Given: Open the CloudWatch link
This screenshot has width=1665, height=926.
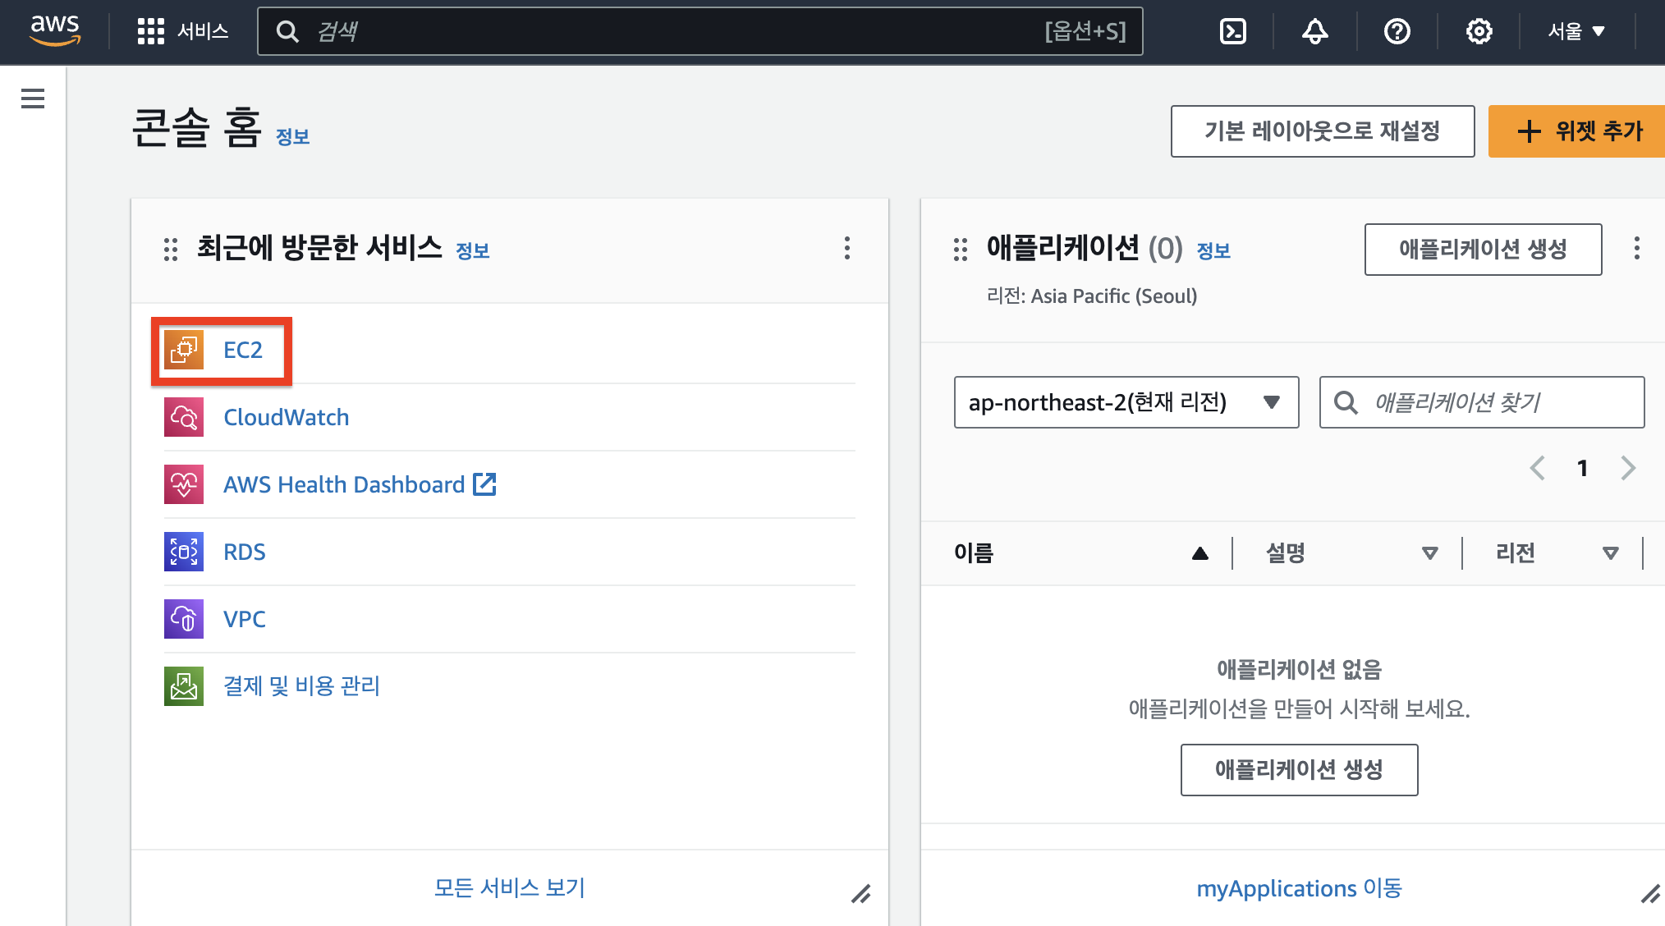Looking at the screenshot, I should click(x=287, y=417).
